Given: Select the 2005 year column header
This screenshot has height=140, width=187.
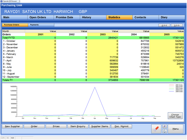Looking at the screenshot, I should click(x=167, y=34).
